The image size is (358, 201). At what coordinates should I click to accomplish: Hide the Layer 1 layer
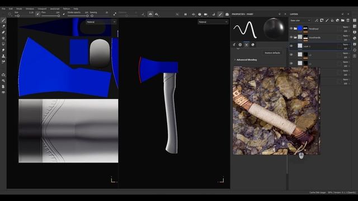pos(291,46)
